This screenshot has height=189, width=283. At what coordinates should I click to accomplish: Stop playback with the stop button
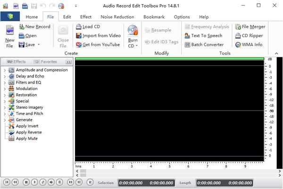(x=26, y=182)
